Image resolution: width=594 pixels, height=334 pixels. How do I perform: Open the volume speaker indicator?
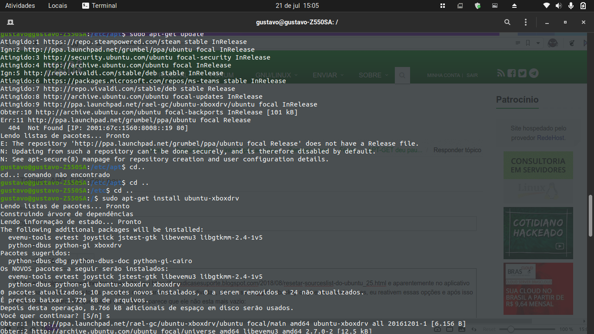[559, 6]
